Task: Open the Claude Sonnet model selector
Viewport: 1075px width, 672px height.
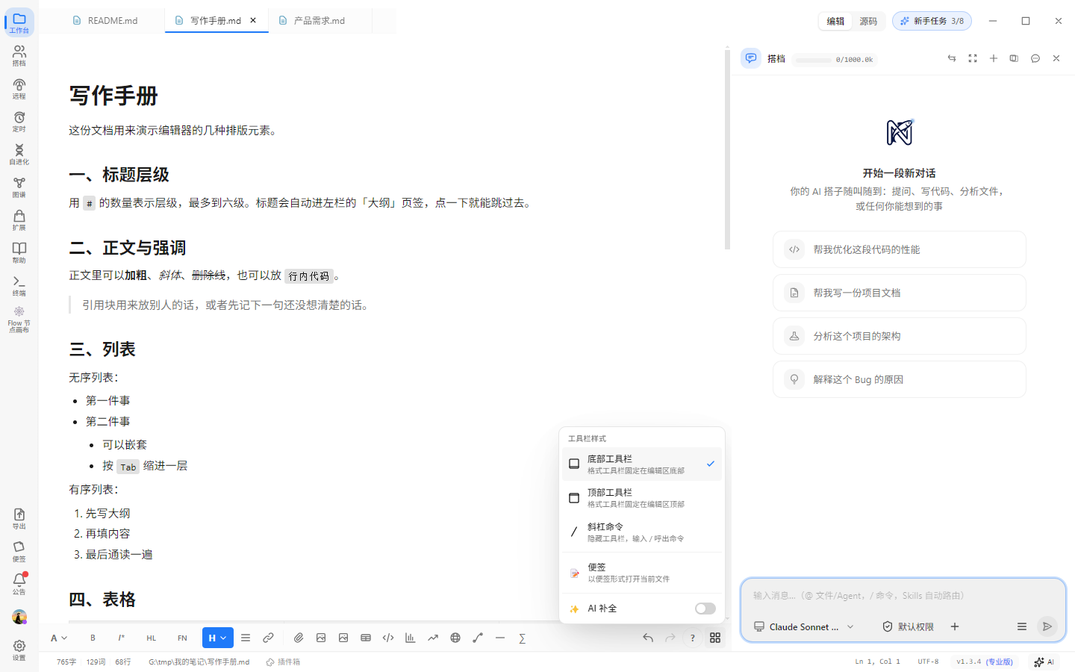Action: click(803, 626)
